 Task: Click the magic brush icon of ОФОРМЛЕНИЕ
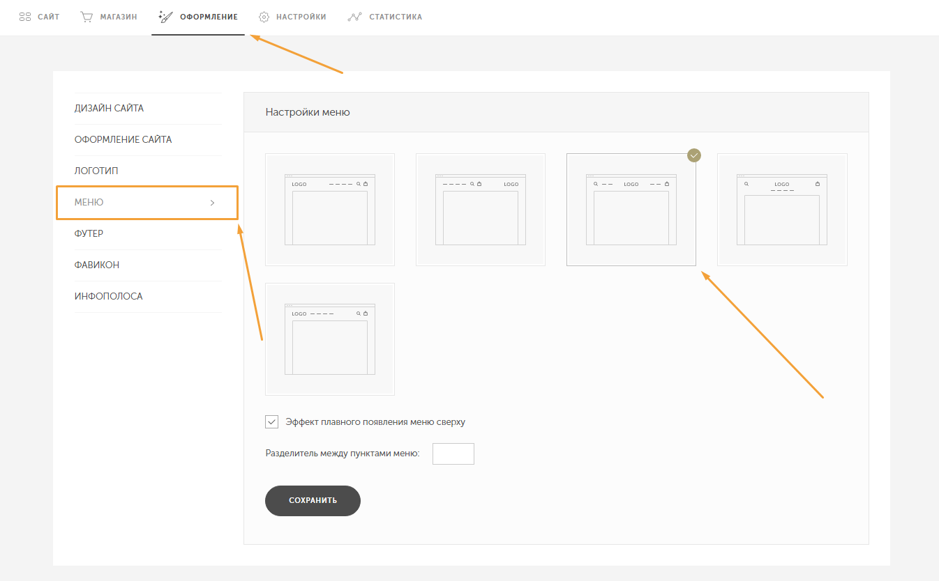[166, 17]
